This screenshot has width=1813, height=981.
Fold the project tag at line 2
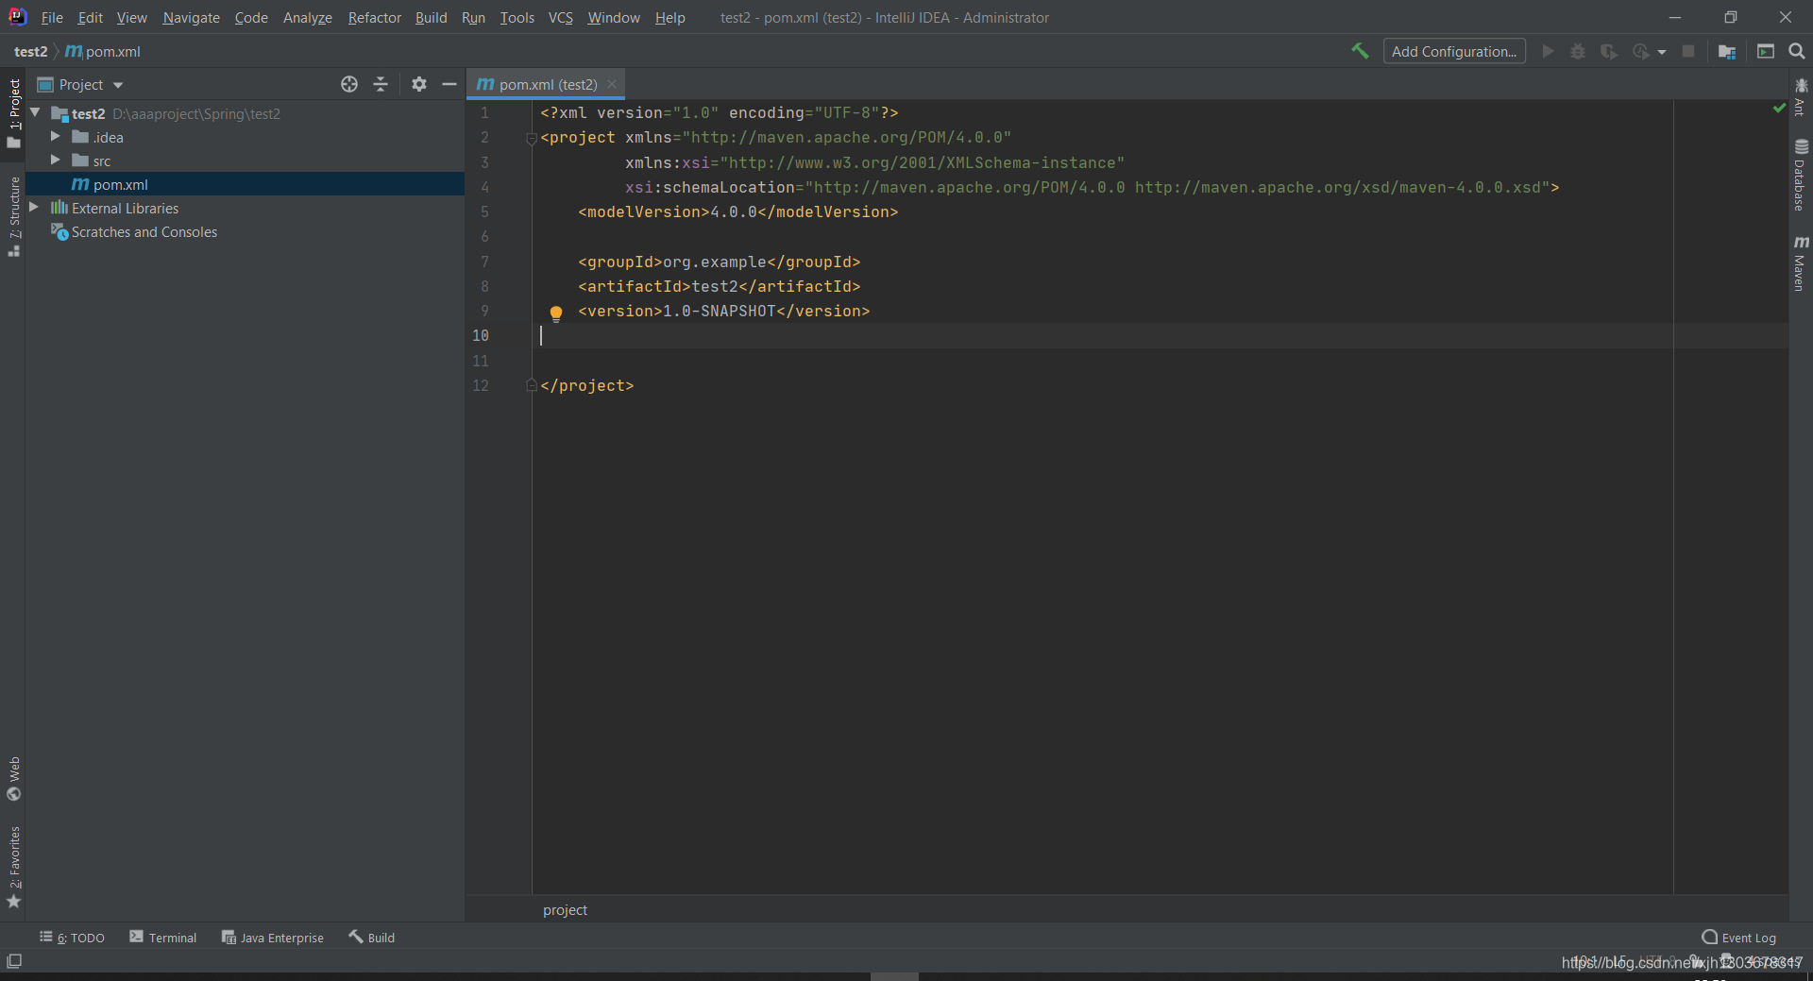[x=532, y=138]
